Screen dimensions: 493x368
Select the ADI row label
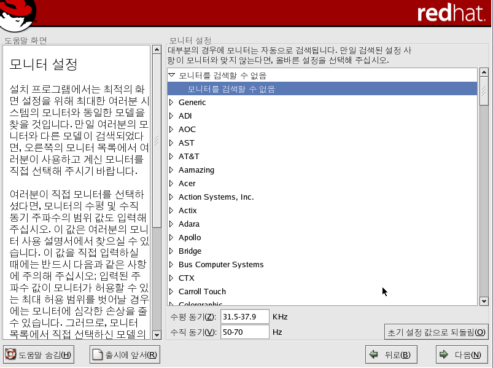pos(185,115)
